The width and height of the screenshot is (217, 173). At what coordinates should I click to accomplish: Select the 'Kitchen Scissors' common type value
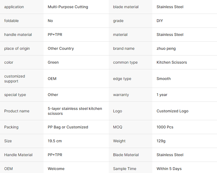click(x=172, y=62)
